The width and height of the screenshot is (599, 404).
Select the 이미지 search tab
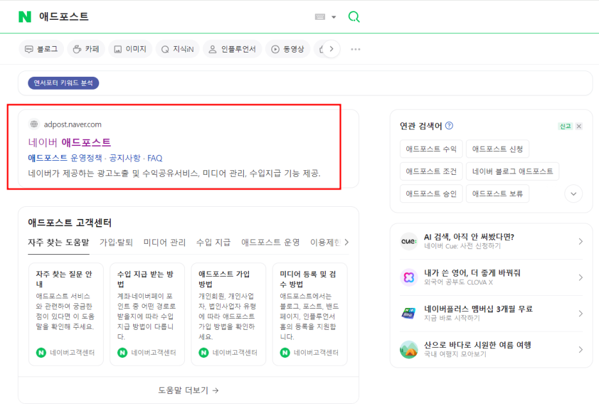tap(131, 49)
